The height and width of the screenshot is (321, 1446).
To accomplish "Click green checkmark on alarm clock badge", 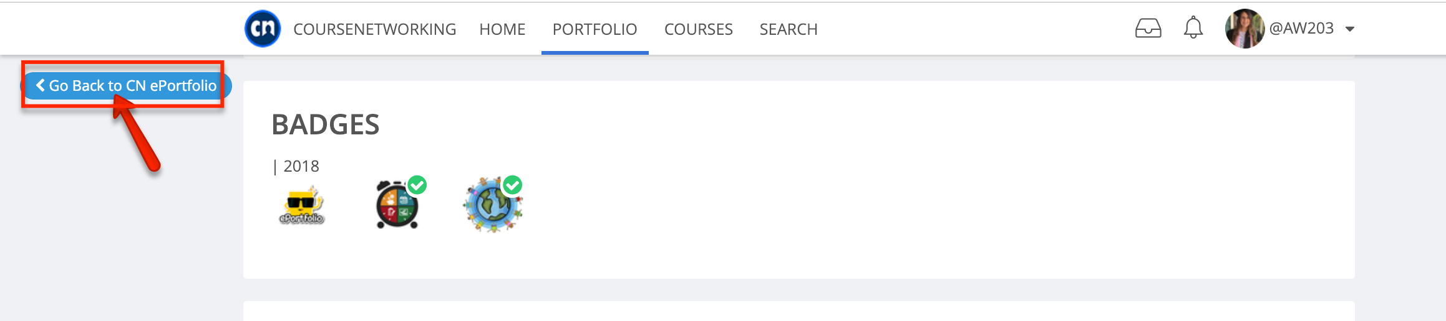I will (417, 185).
